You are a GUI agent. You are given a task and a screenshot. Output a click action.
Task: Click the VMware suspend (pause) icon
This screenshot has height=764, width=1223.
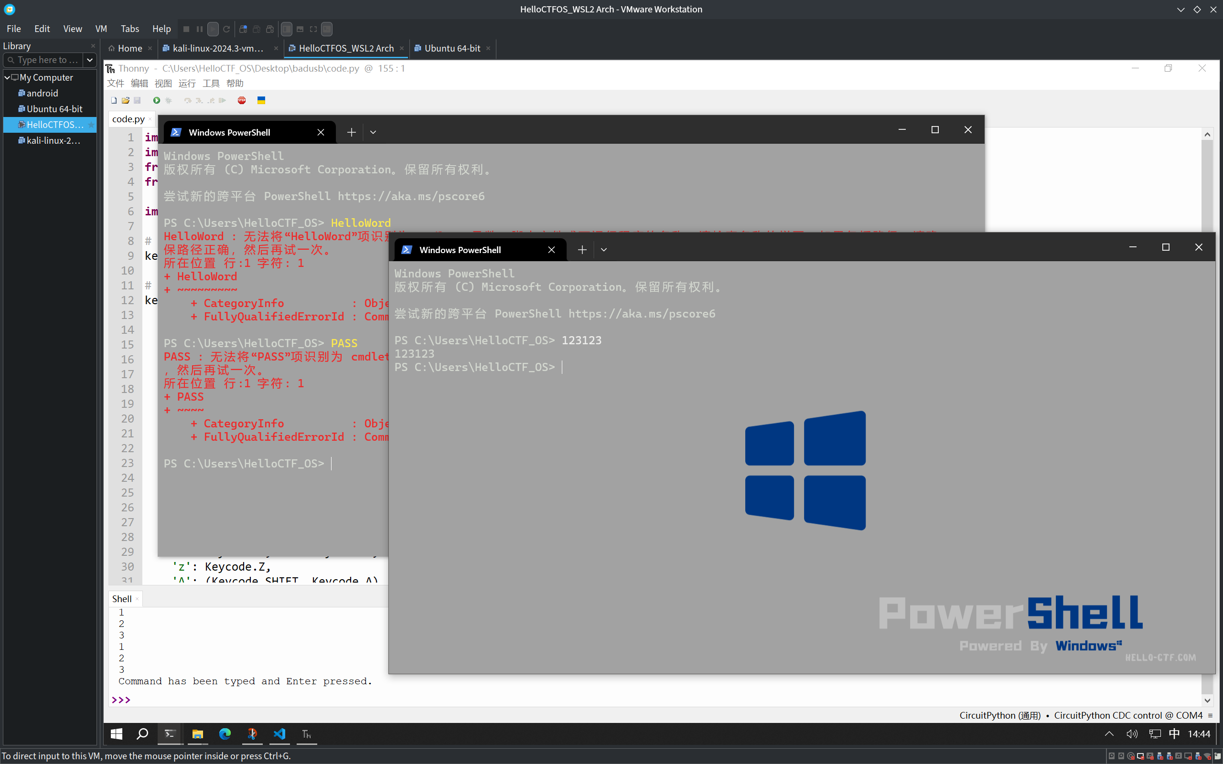pos(200,29)
